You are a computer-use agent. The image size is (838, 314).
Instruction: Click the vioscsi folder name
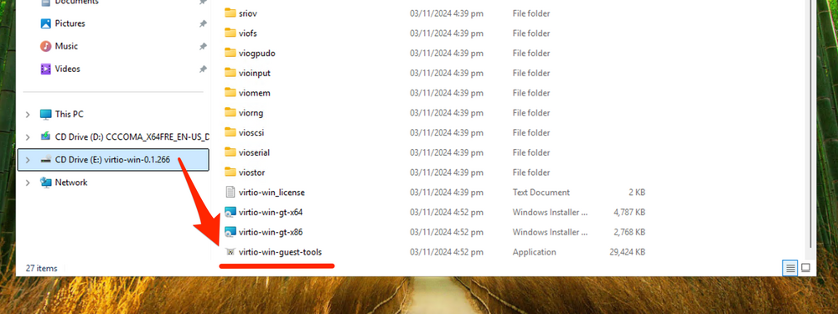[x=251, y=132]
